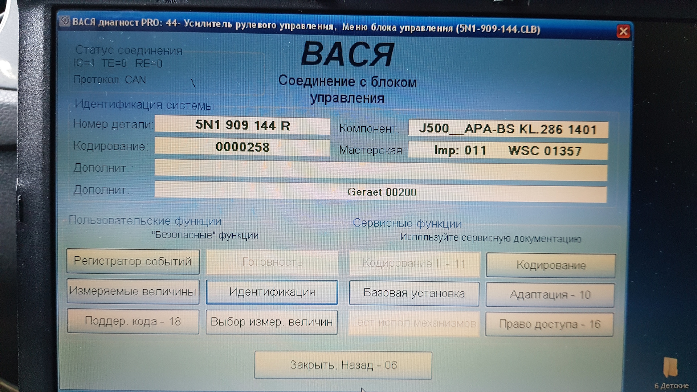Open Право доступа - 16 login
Image resolution: width=697 pixels, height=392 pixels.
pos(549,324)
